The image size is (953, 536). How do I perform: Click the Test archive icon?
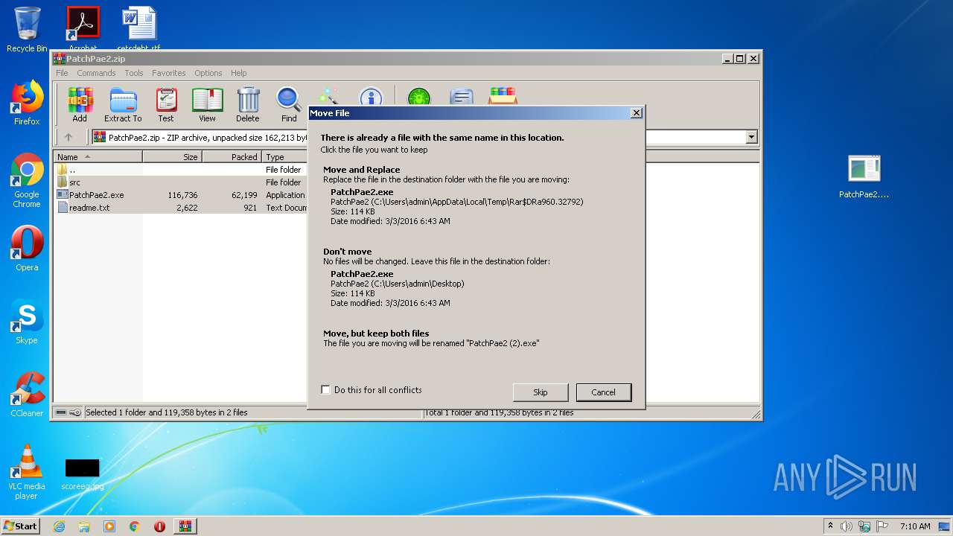pos(166,105)
